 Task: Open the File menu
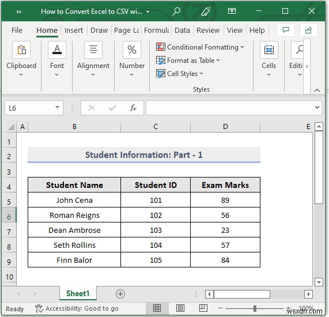[17, 30]
